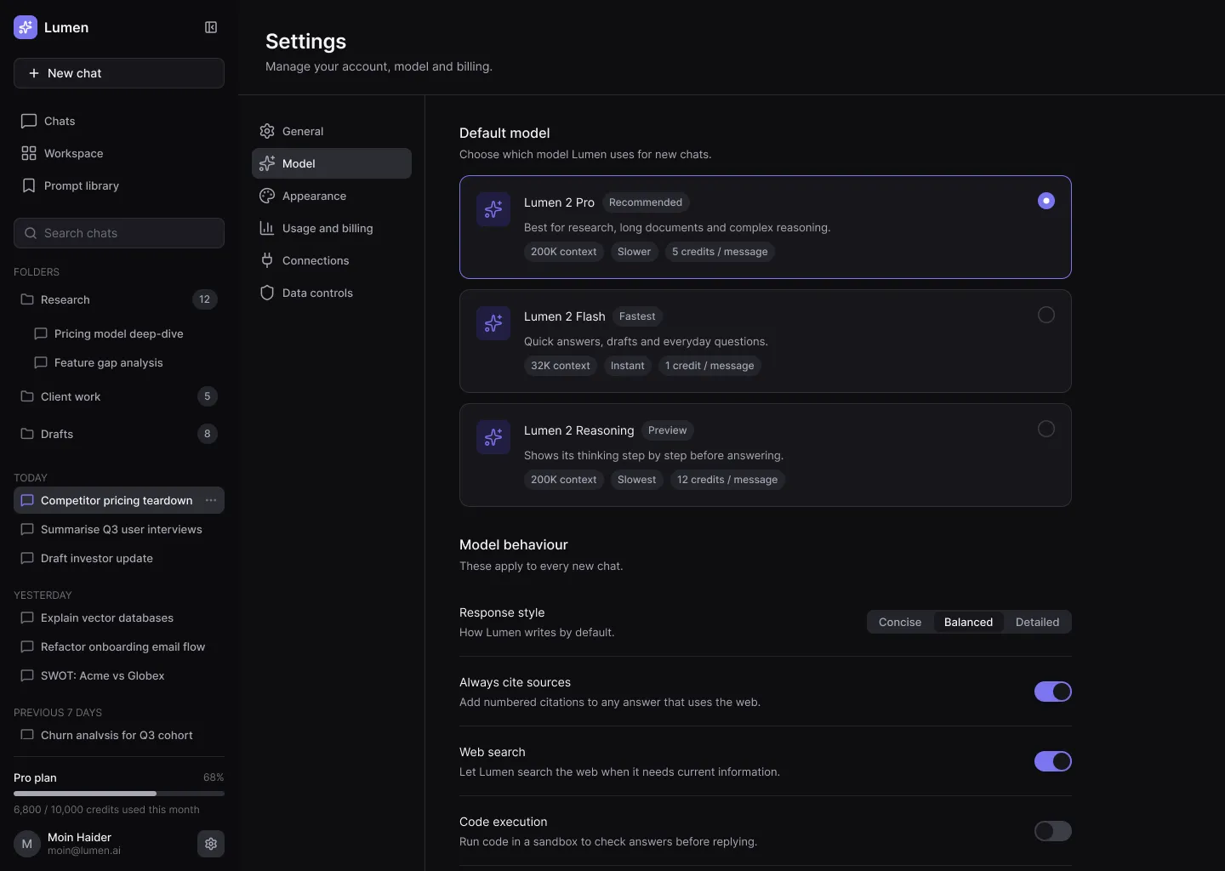The height and width of the screenshot is (871, 1225).
Task: Click the Data controls shield icon
Action: [267, 293]
